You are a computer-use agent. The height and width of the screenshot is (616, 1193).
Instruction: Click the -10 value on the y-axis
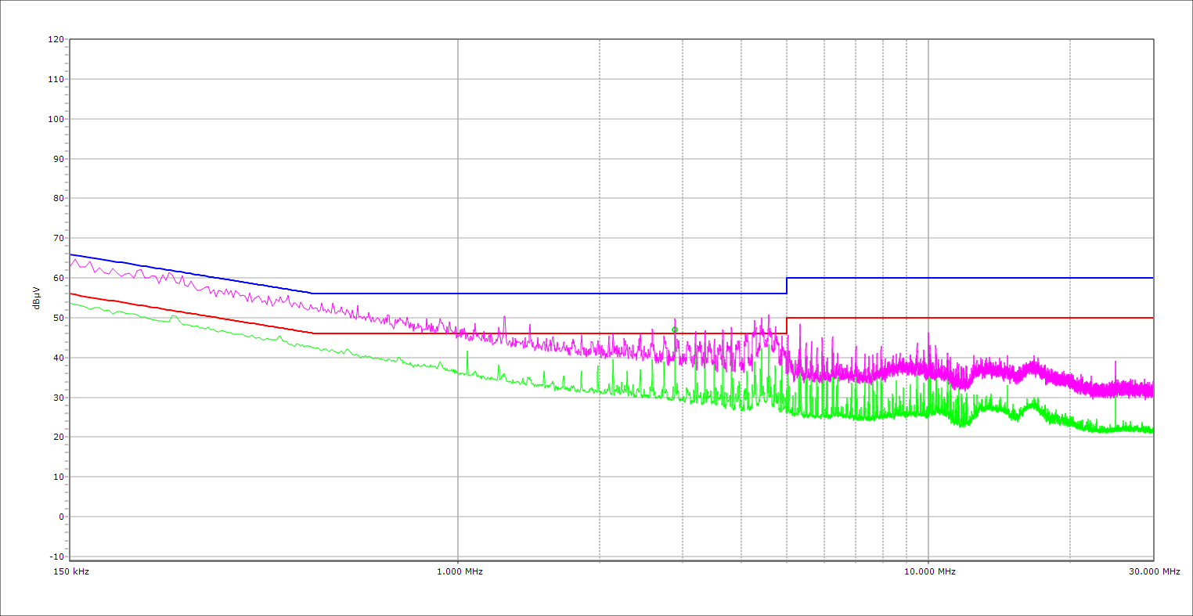coord(56,557)
